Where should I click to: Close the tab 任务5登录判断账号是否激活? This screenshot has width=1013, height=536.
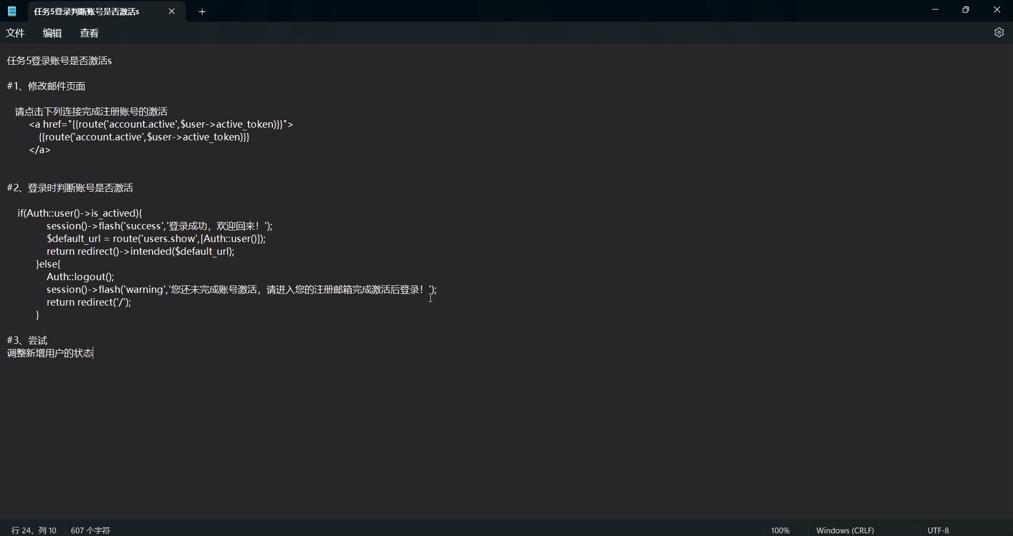click(x=172, y=11)
